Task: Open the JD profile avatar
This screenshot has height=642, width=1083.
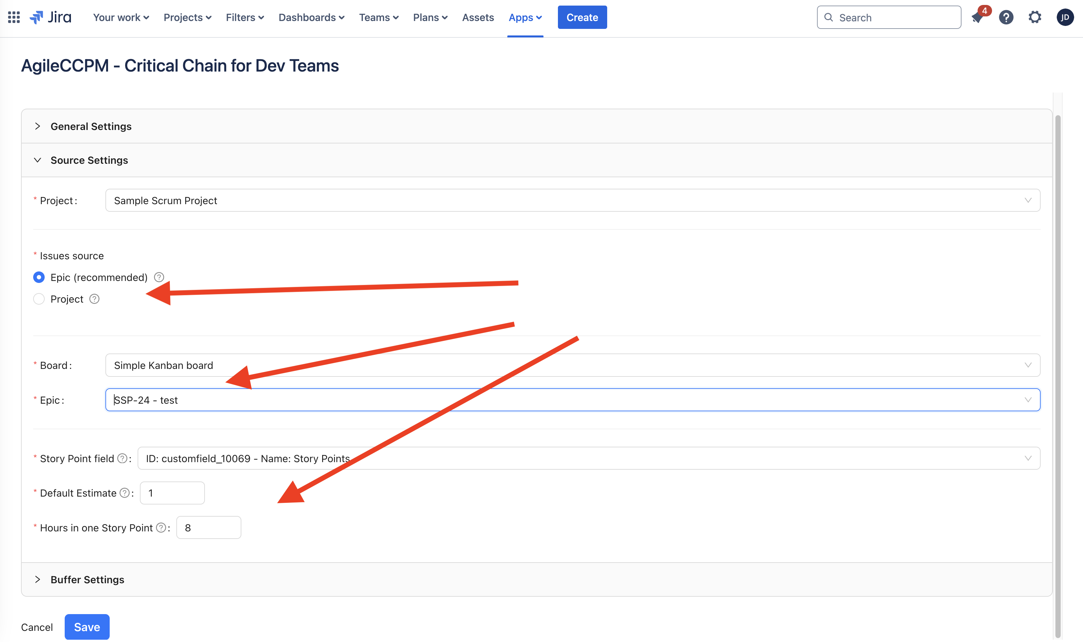Action: click(1065, 17)
